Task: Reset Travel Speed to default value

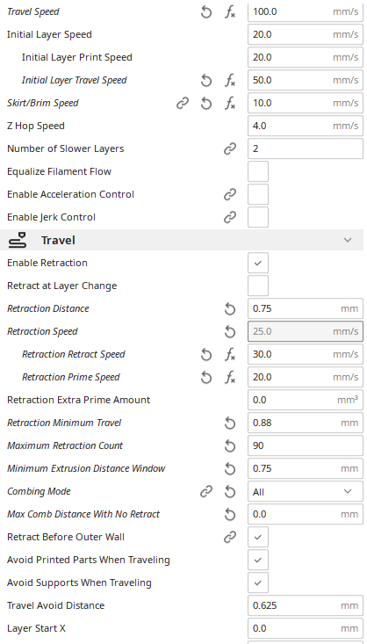Action: 206,12
